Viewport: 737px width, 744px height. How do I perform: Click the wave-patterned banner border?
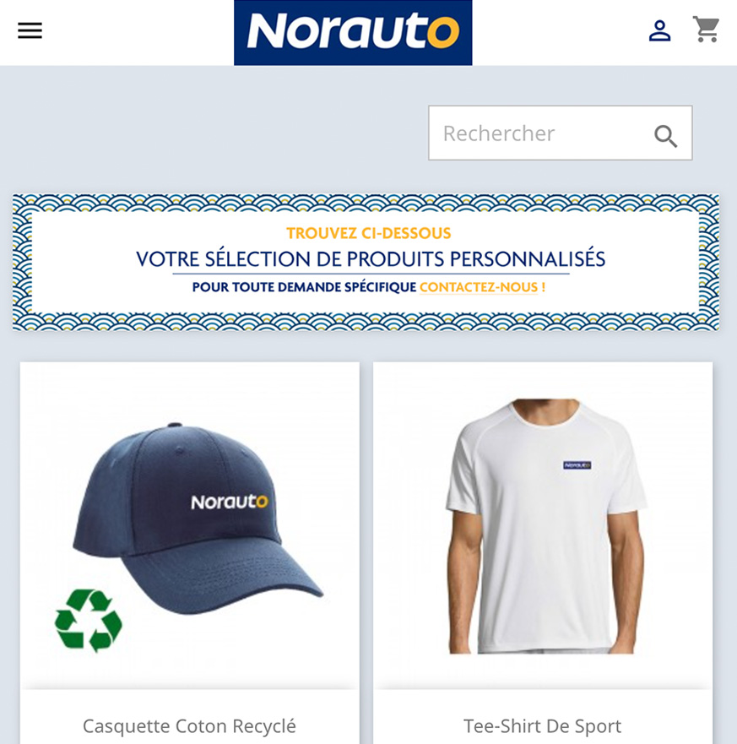click(x=366, y=203)
